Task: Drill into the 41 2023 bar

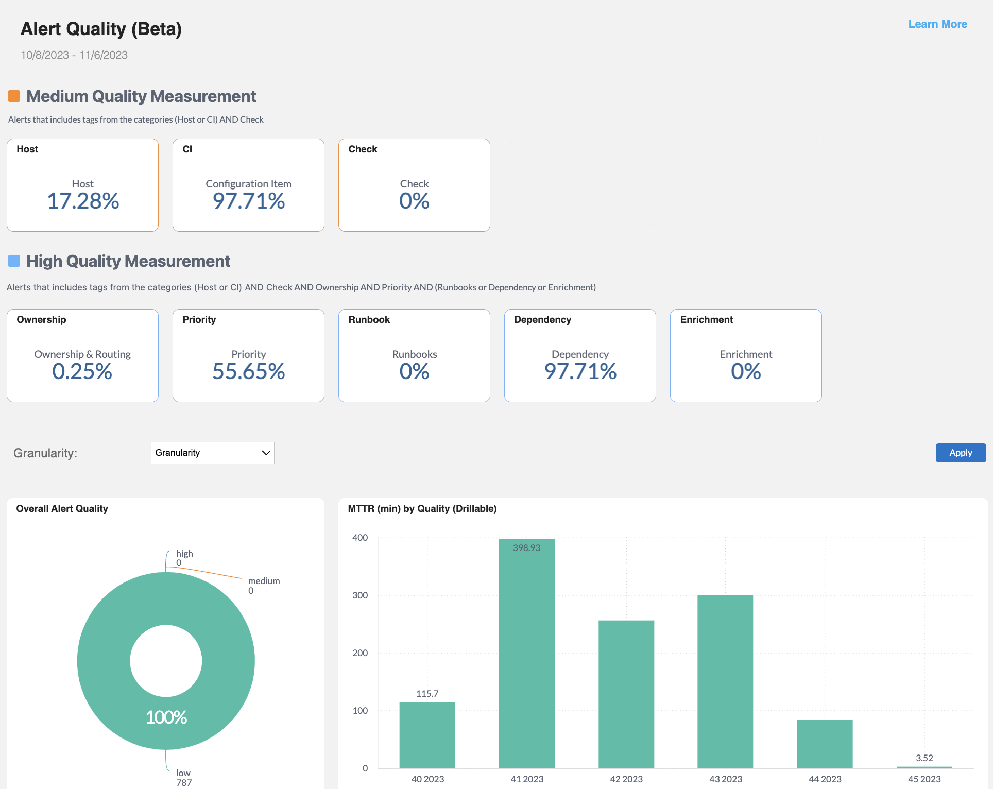Action: (526, 654)
